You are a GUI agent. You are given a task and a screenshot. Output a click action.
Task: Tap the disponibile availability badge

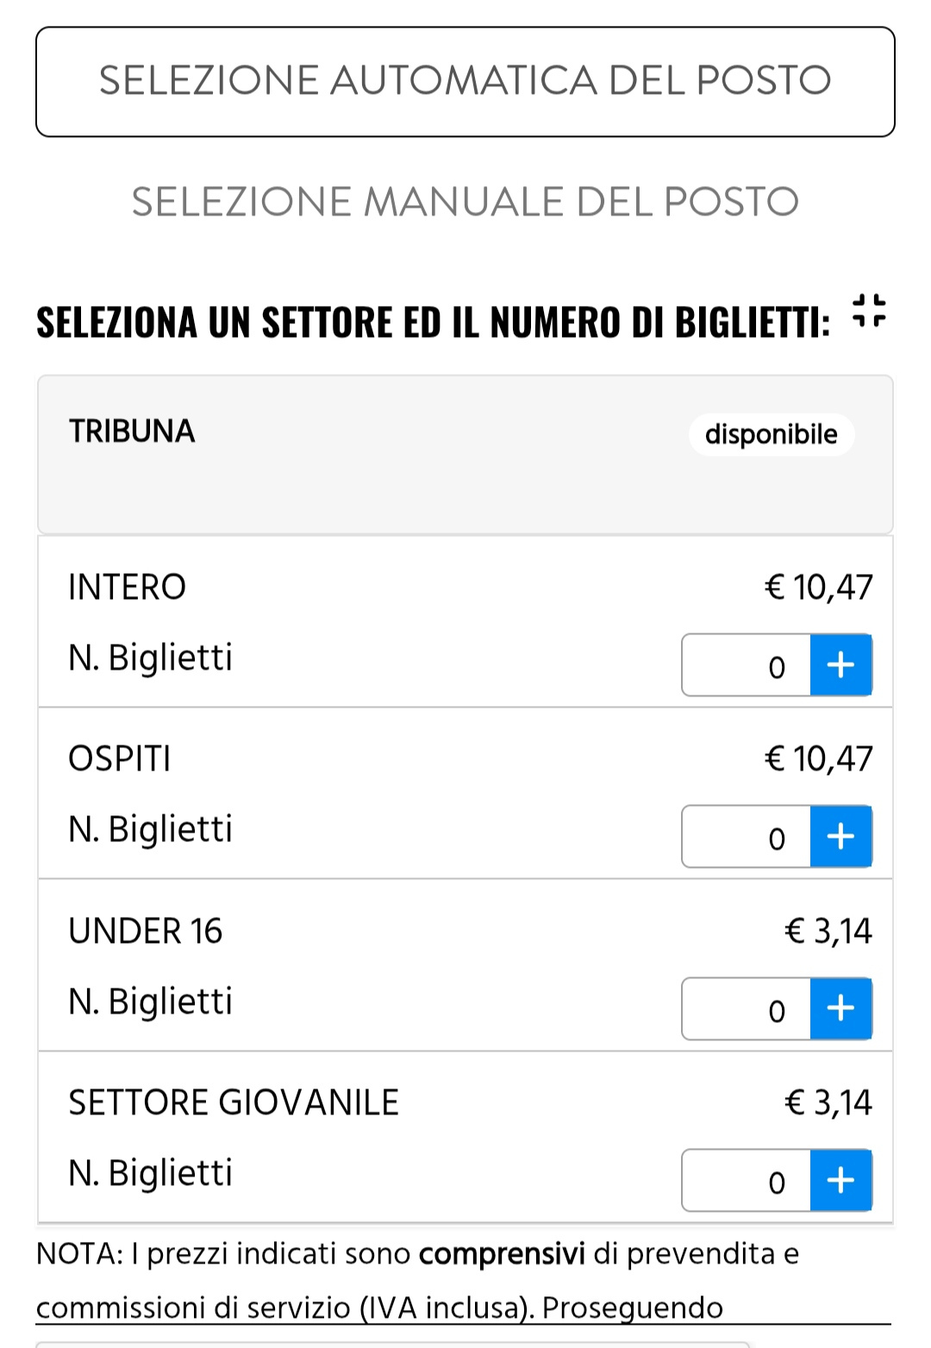point(771,434)
